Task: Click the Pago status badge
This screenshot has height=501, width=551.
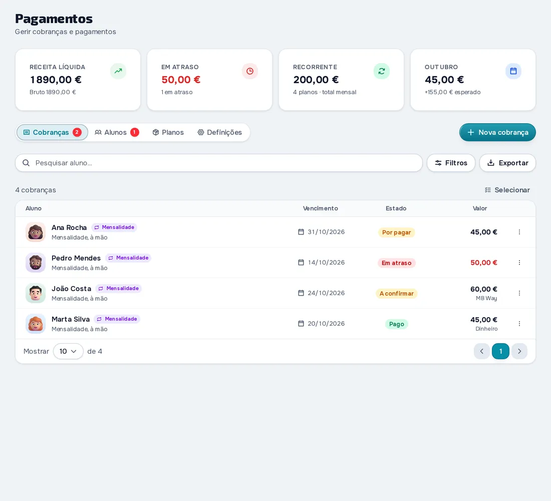Action: click(396, 324)
